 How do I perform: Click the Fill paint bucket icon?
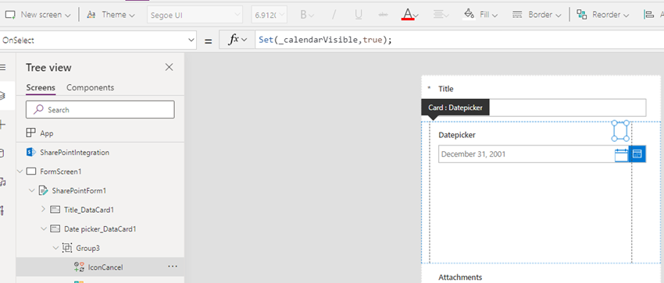tap(469, 14)
